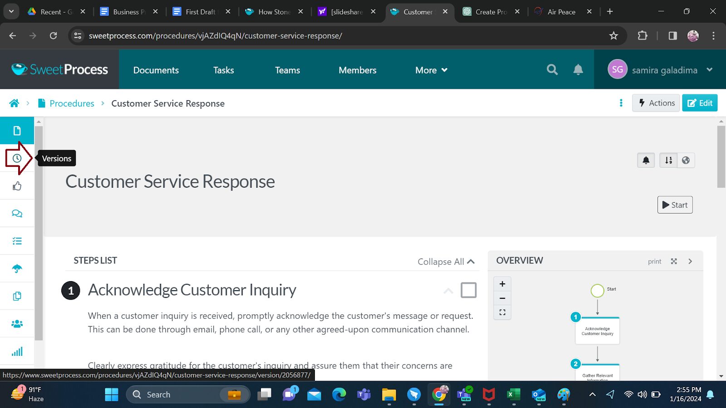Click the home breadcrumb icon
The height and width of the screenshot is (408, 726).
pos(14,103)
